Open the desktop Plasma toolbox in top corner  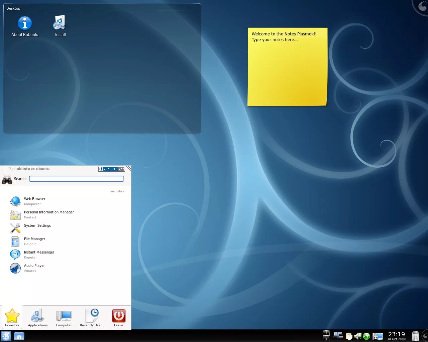pyautogui.click(x=421, y=7)
